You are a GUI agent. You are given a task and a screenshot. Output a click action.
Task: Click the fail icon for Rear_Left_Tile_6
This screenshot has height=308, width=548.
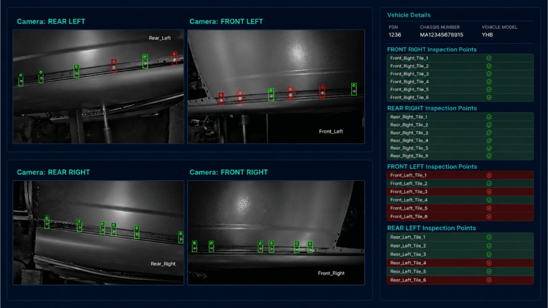point(489,280)
